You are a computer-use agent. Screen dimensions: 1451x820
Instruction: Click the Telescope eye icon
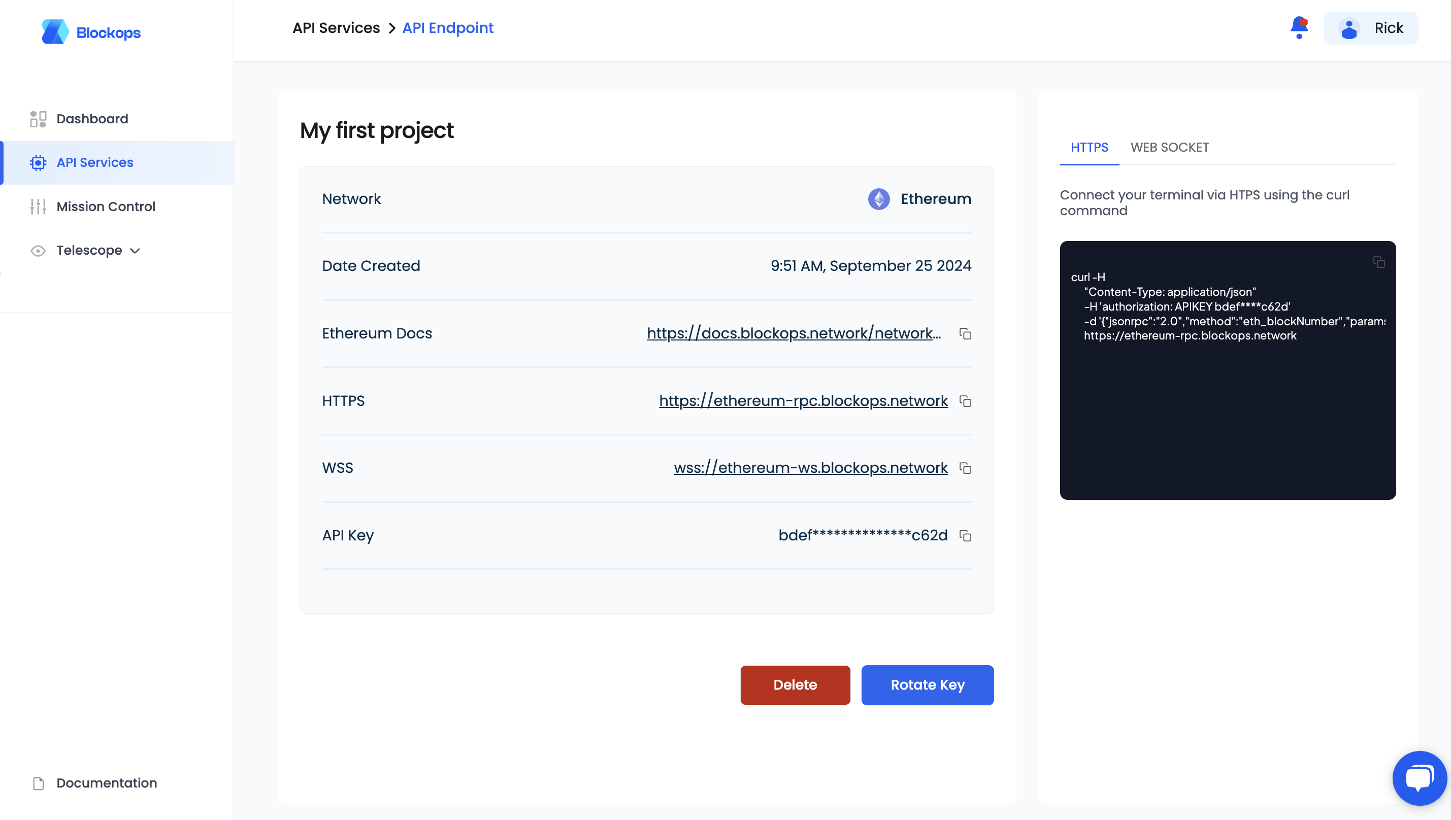tap(38, 251)
